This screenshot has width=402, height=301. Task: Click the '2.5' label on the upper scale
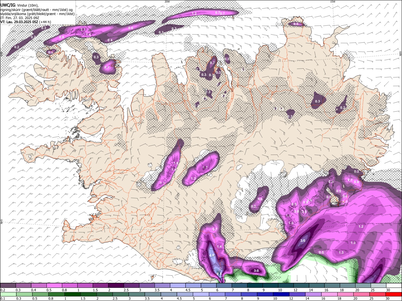126,290
